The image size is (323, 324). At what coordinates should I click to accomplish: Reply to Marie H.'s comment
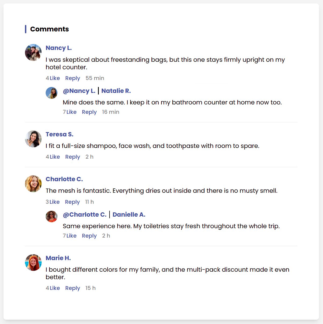click(x=72, y=288)
